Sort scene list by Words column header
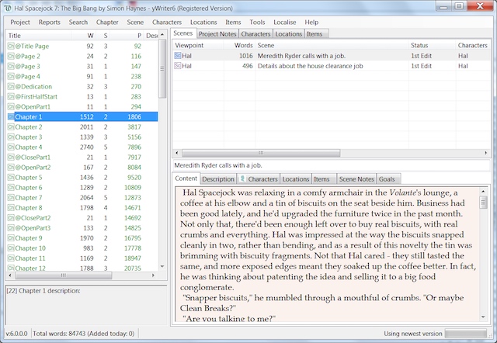The width and height of the screenshot is (497, 343). [239, 45]
